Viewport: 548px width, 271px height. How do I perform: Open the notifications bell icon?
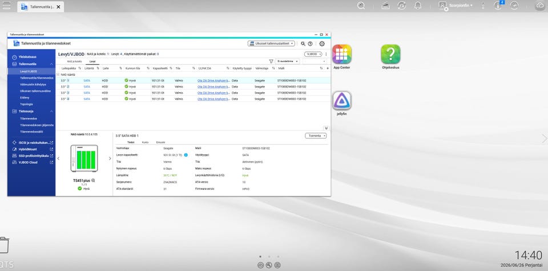[x=417, y=6]
